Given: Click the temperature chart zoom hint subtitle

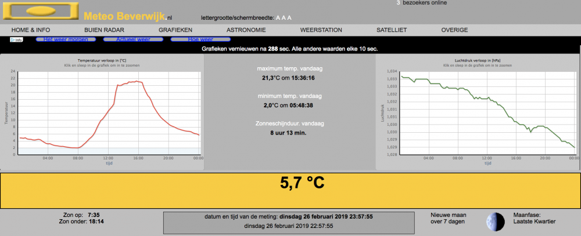Looking at the screenshot, I should (102, 65).
